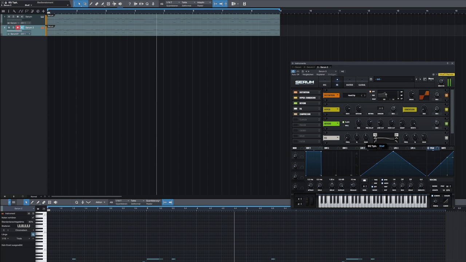The image size is (466, 262).
Task: Select the ENV 2 tab
Action: (x=327, y=148)
